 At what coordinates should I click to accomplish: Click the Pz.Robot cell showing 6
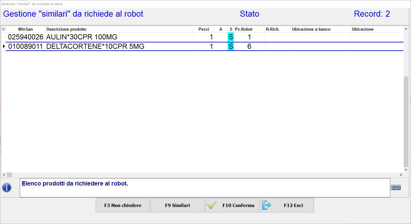(x=249, y=46)
